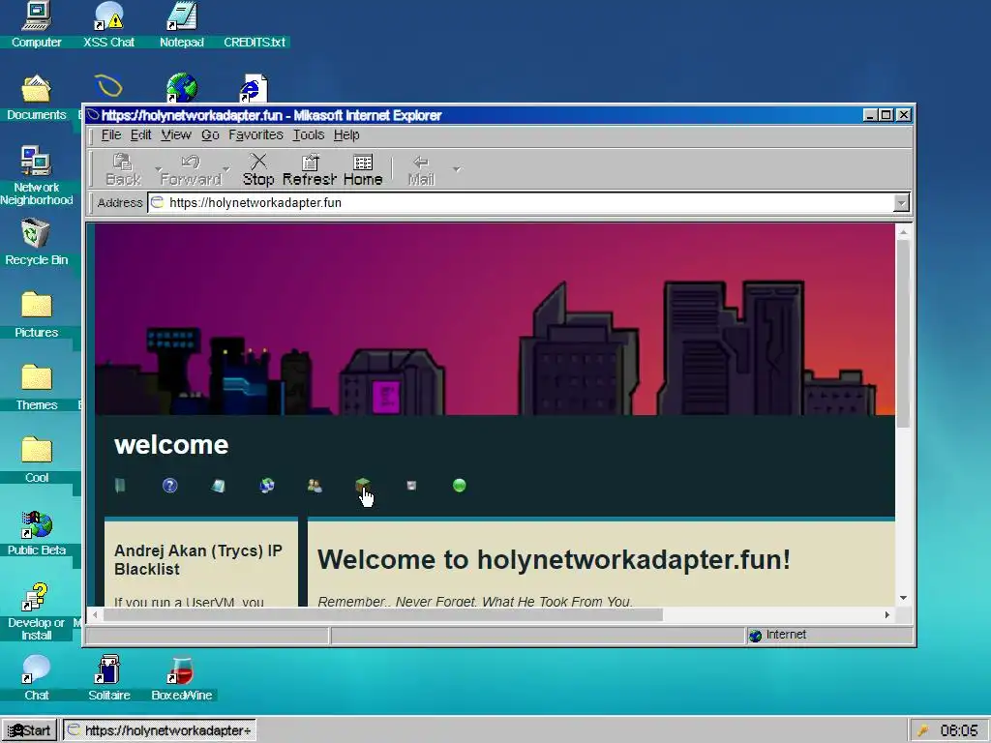Viewport: 991px width, 743px height.
Task: Click the two-people users icon on webpage
Action: [x=315, y=486]
